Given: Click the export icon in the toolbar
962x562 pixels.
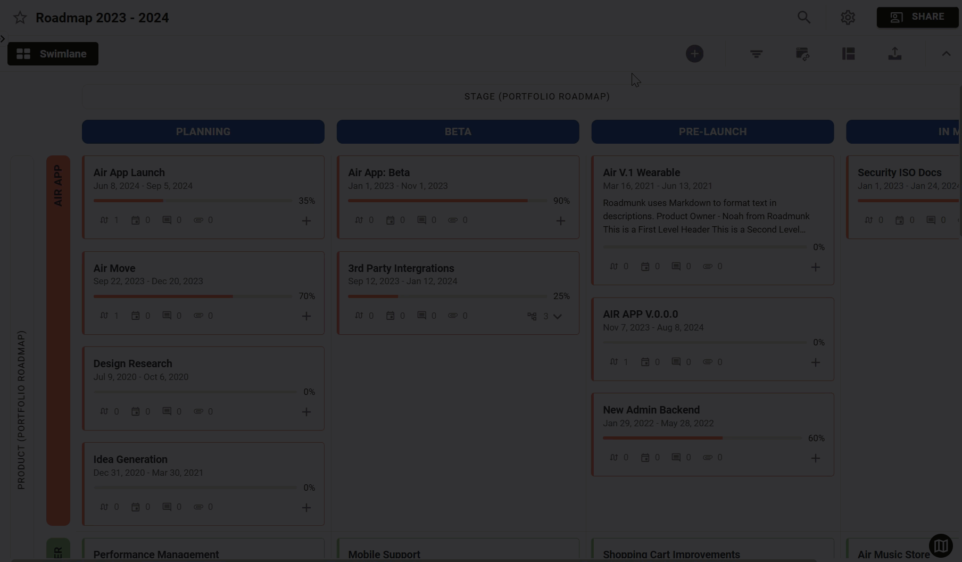Looking at the screenshot, I should pos(895,53).
